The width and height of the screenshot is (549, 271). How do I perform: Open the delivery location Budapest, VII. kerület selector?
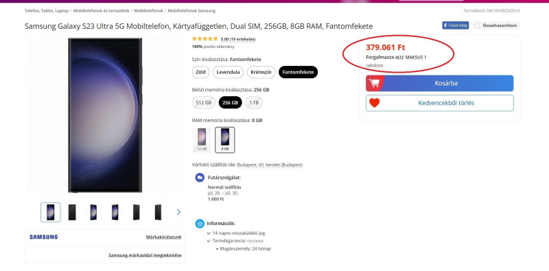270,165
